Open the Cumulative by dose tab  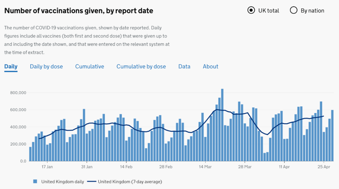point(141,67)
